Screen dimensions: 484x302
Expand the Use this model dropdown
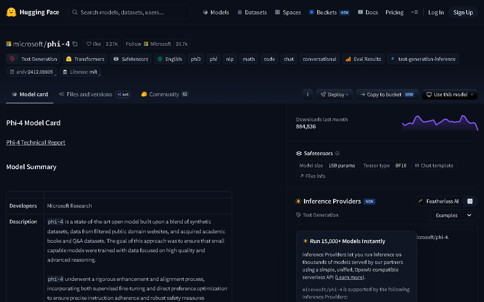[450, 94]
